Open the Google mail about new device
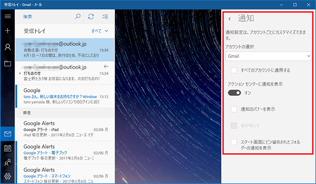The width and height of the screenshot is (316, 184). [65, 96]
